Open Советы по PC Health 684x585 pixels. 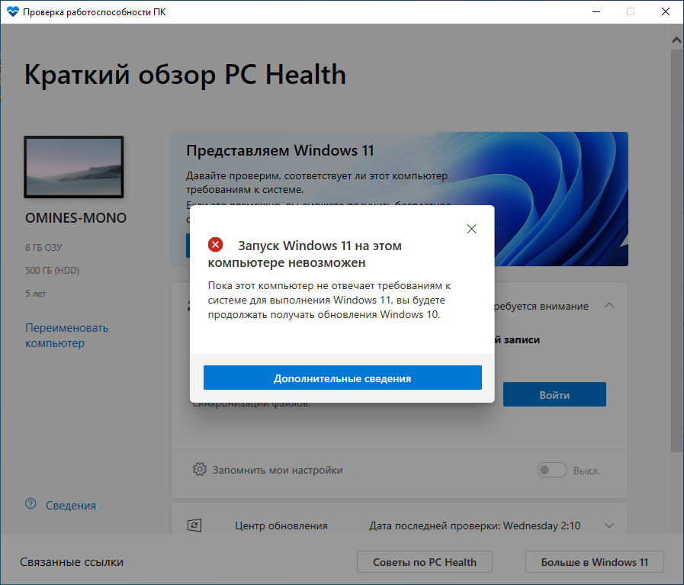click(x=425, y=562)
